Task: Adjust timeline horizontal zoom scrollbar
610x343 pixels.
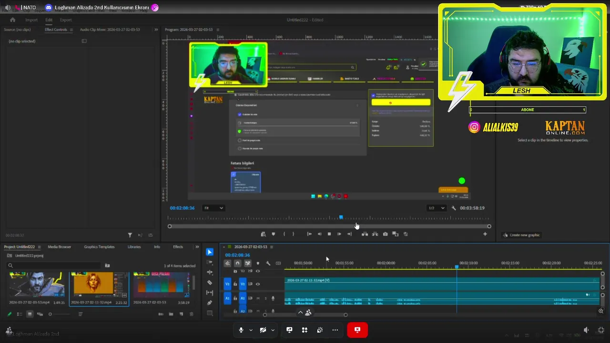Action: click(x=305, y=315)
